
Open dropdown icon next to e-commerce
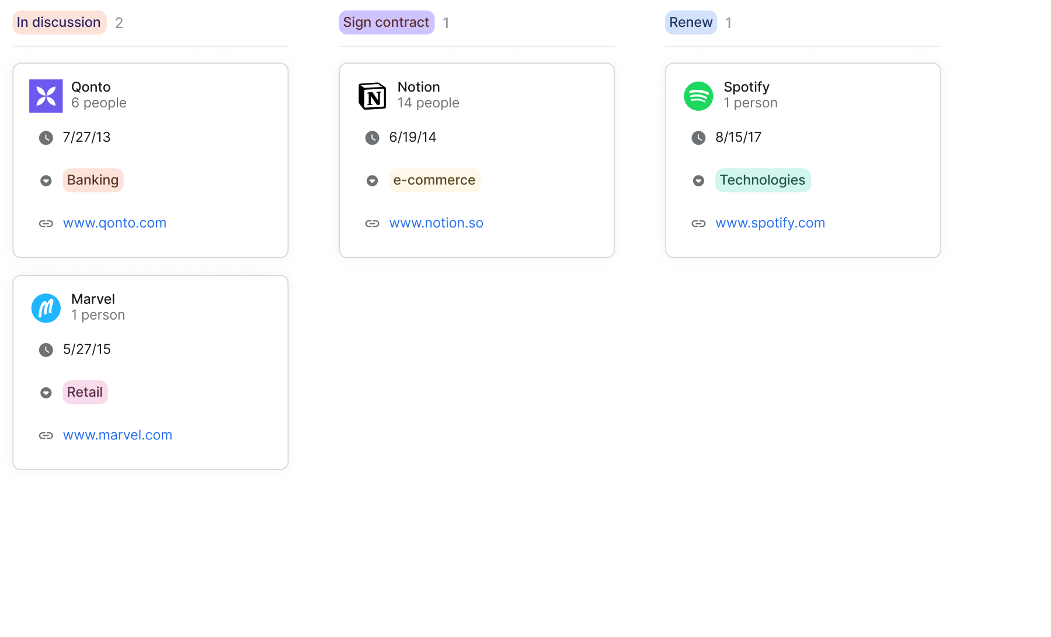click(x=372, y=181)
